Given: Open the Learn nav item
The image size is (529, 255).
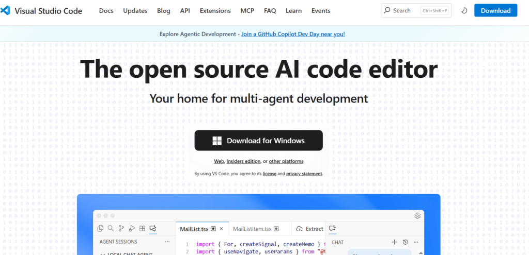Looking at the screenshot, I should tap(293, 11).
